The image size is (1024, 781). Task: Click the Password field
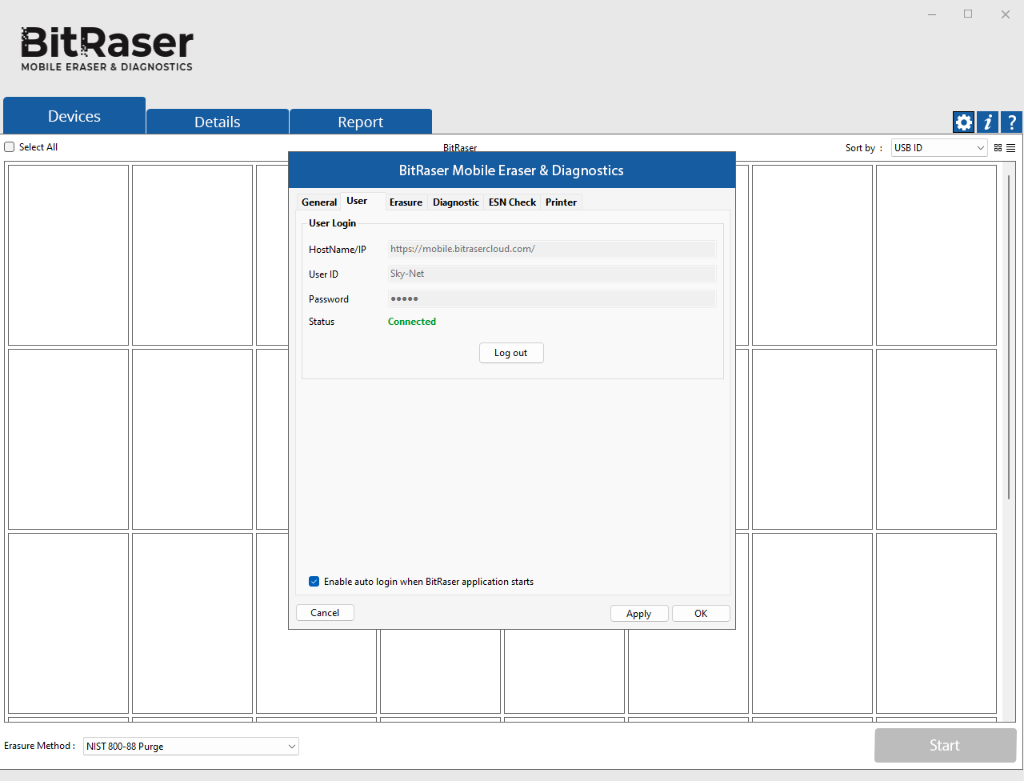click(x=552, y=298)
